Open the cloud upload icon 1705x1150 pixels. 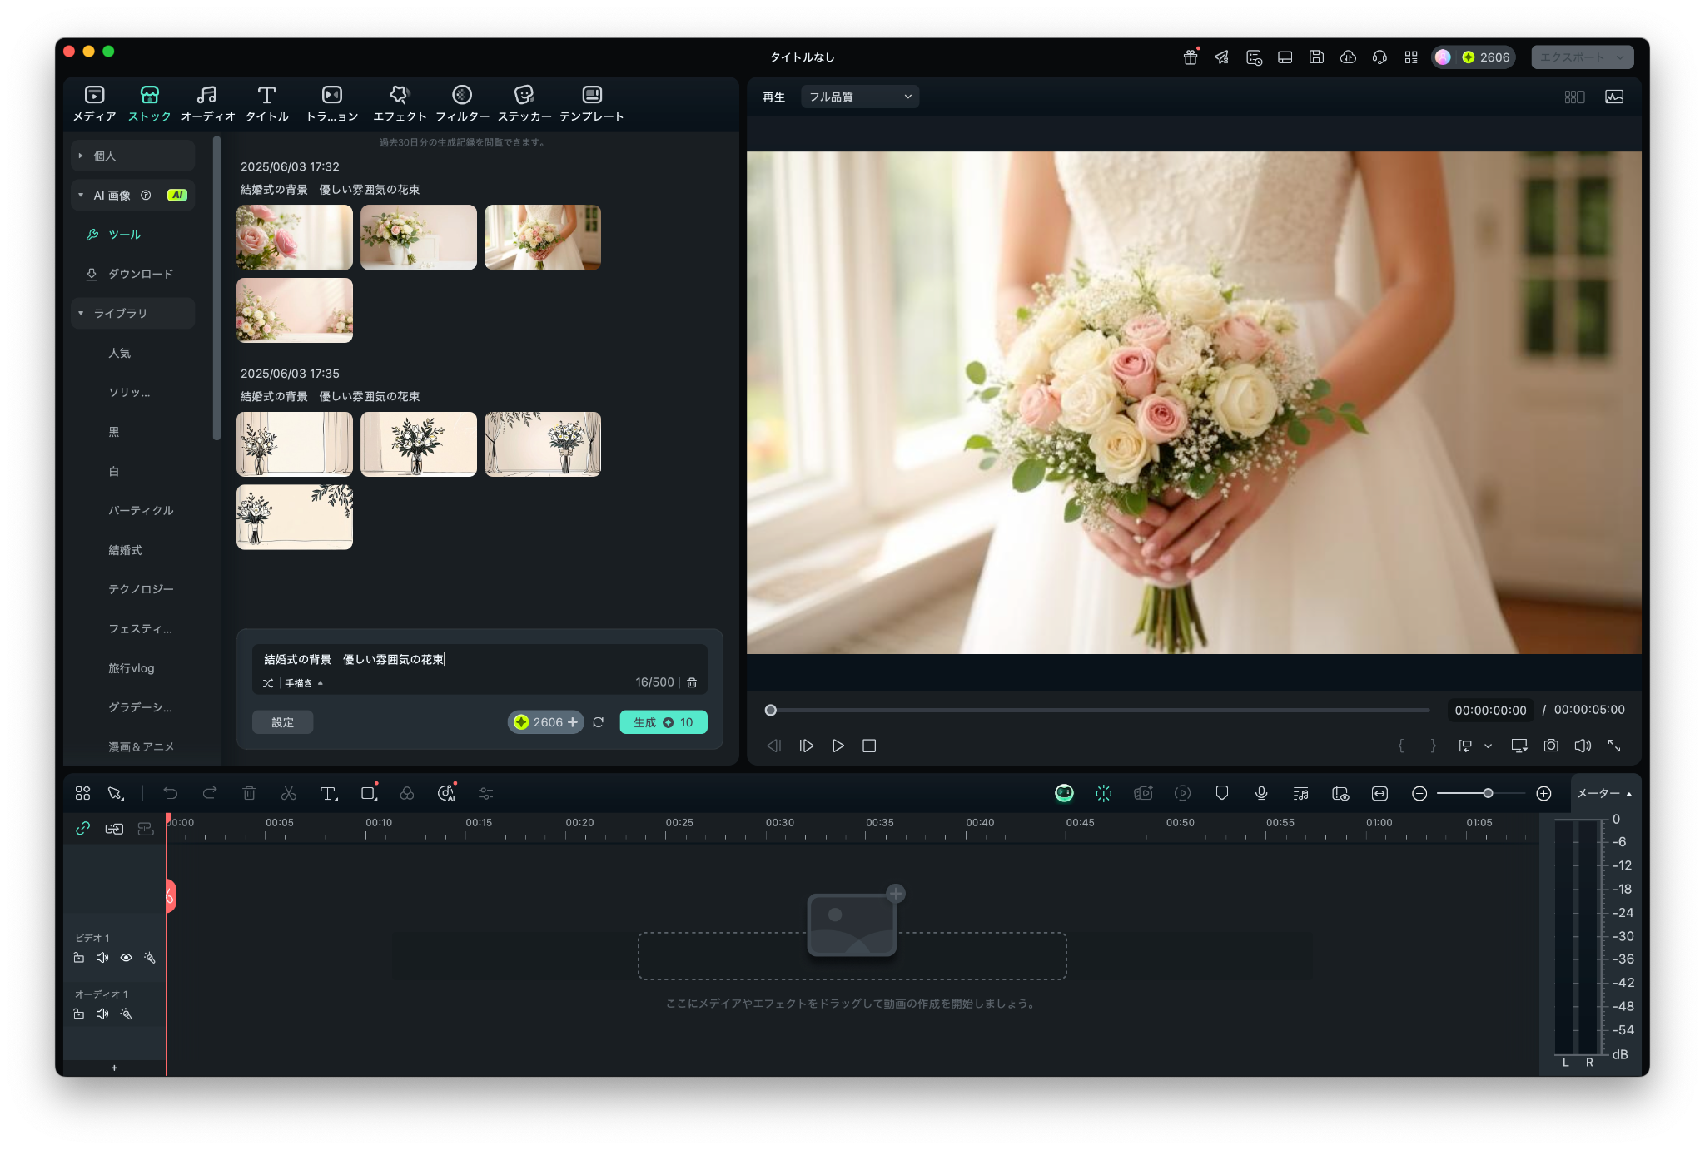pyautogui.click(x=1348, y=57)
